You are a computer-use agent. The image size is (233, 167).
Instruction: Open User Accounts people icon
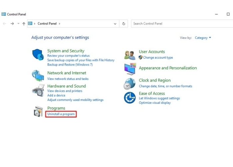pos(130,55)
